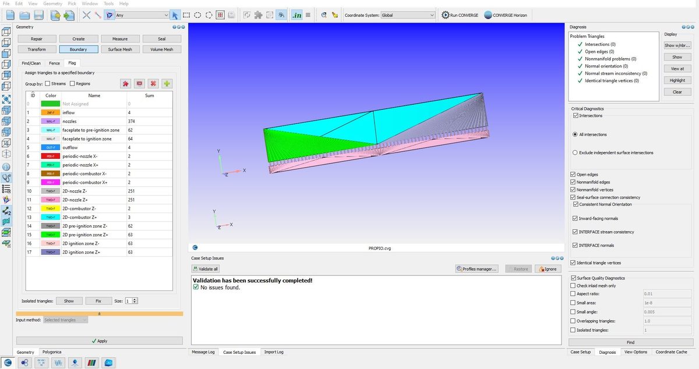Click the color bars icon in bottom toolbar
699x369 pixels.
click(x=91, y=363)
